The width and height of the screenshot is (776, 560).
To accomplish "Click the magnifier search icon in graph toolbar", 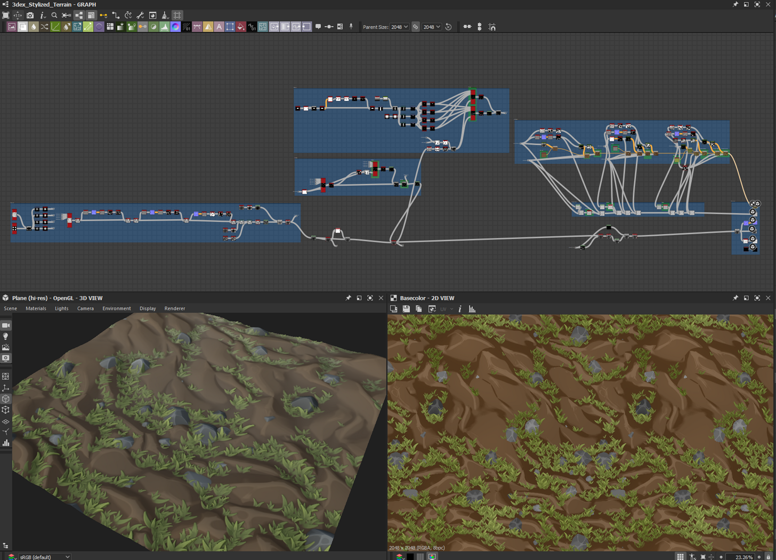I will point(54,15).
